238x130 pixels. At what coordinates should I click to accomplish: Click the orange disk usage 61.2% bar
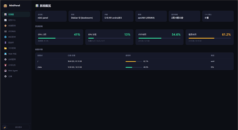209,38
